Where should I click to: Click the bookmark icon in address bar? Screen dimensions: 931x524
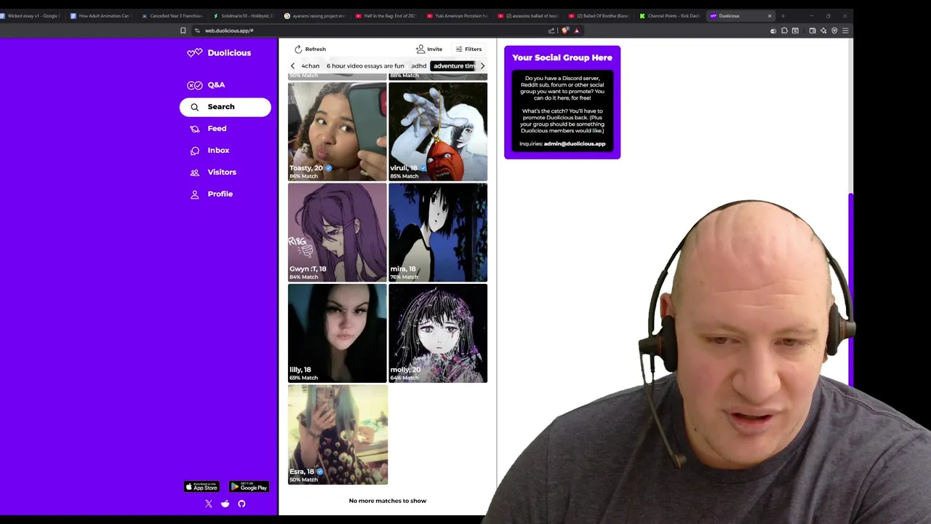coord(183,31)
